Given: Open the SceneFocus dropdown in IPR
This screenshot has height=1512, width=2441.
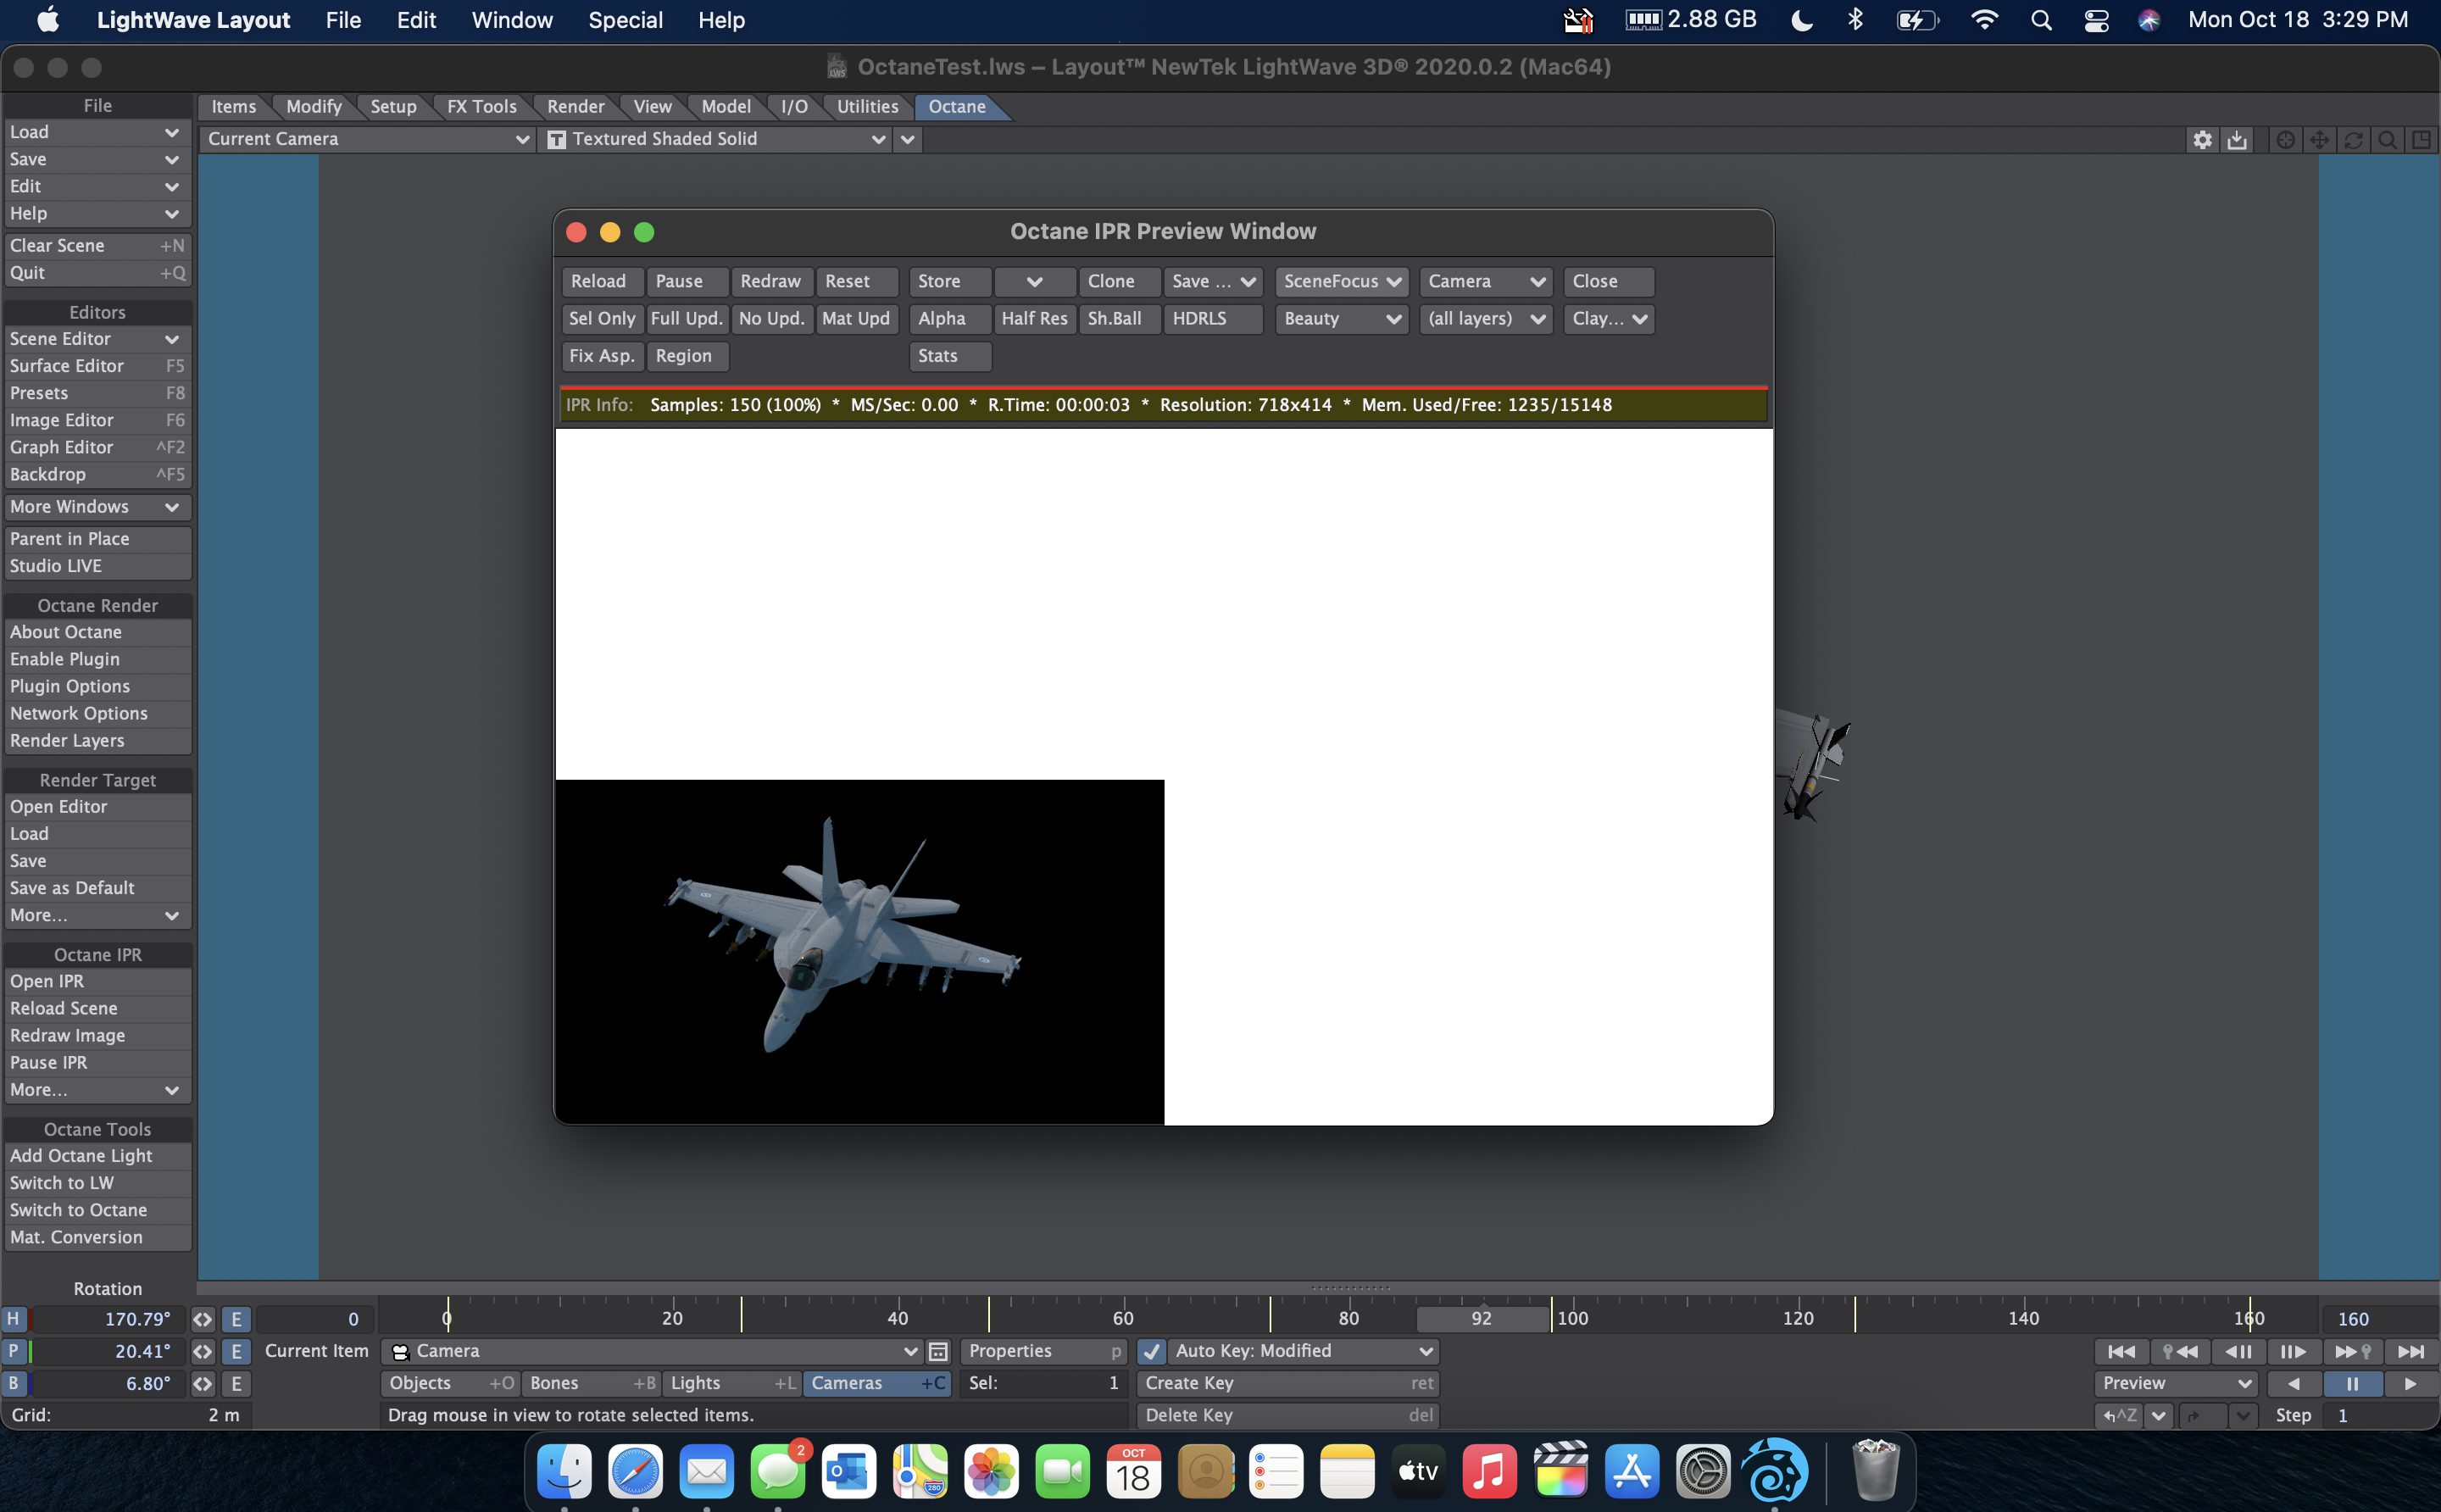Looking at the screenshot, I should tap(1341, 281).
